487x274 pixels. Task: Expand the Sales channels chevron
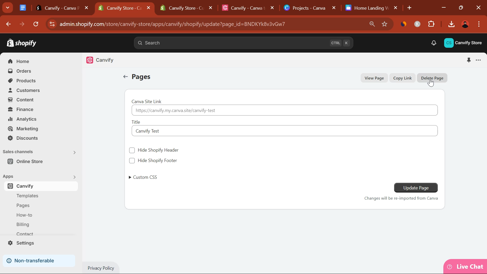(x=74, y=152)
